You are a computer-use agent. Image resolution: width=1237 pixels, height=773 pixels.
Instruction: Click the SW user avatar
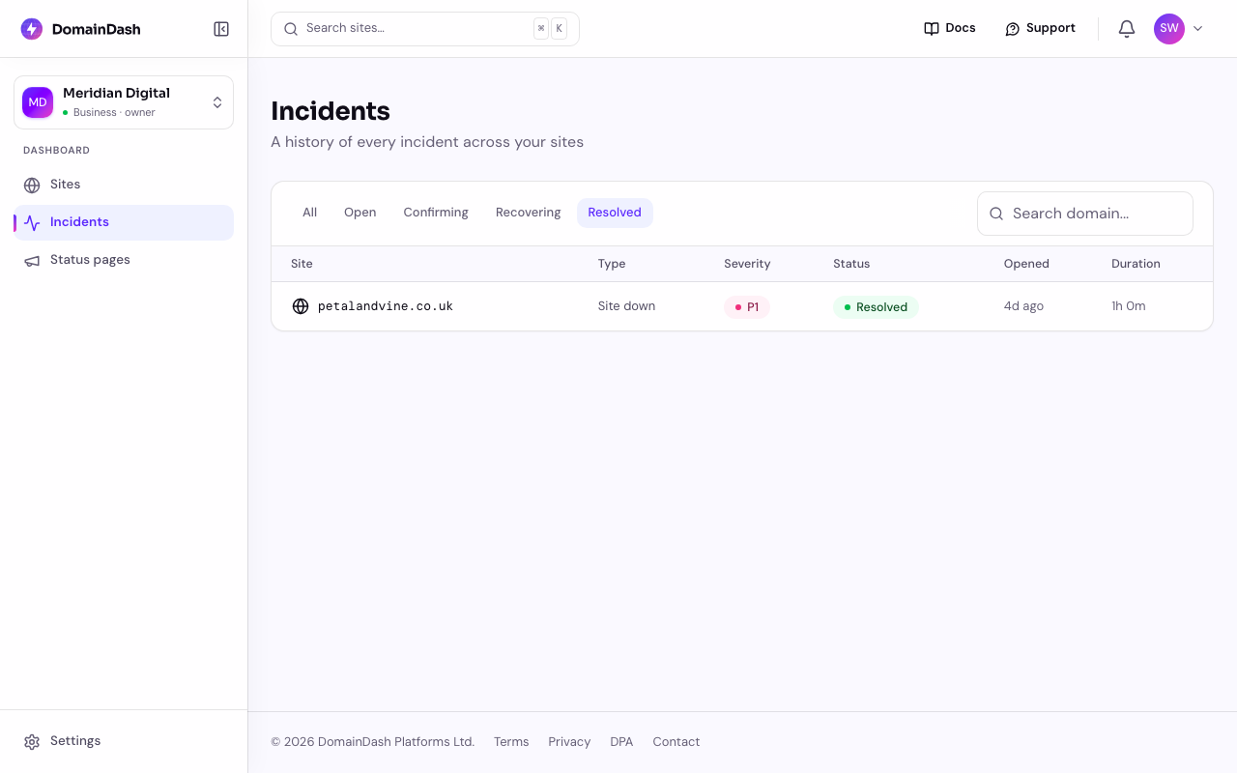coord(1169,29)
